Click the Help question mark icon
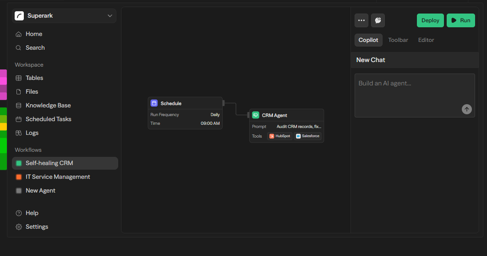487x256 pixels. [x=19, y=213]
